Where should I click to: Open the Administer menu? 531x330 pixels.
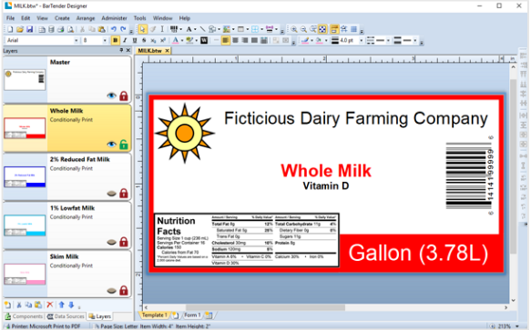click(x=114, y=18)
